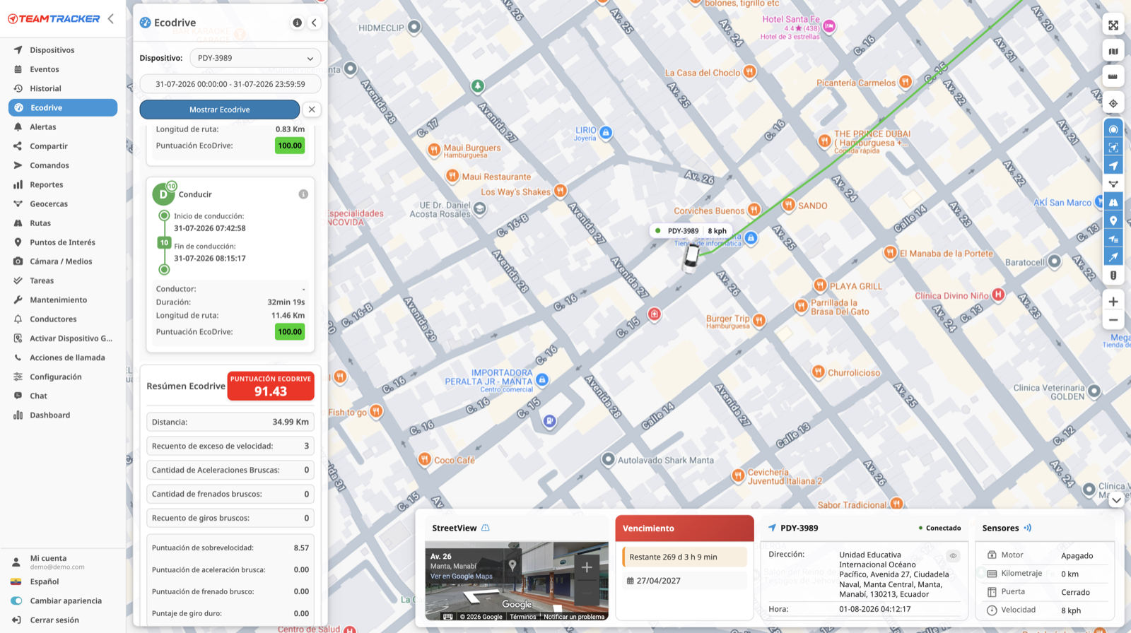Screen dimensions: 1131x633
Task: Click the PDY-3989 navigation arrow icon
Action: (x=772, y=528)
